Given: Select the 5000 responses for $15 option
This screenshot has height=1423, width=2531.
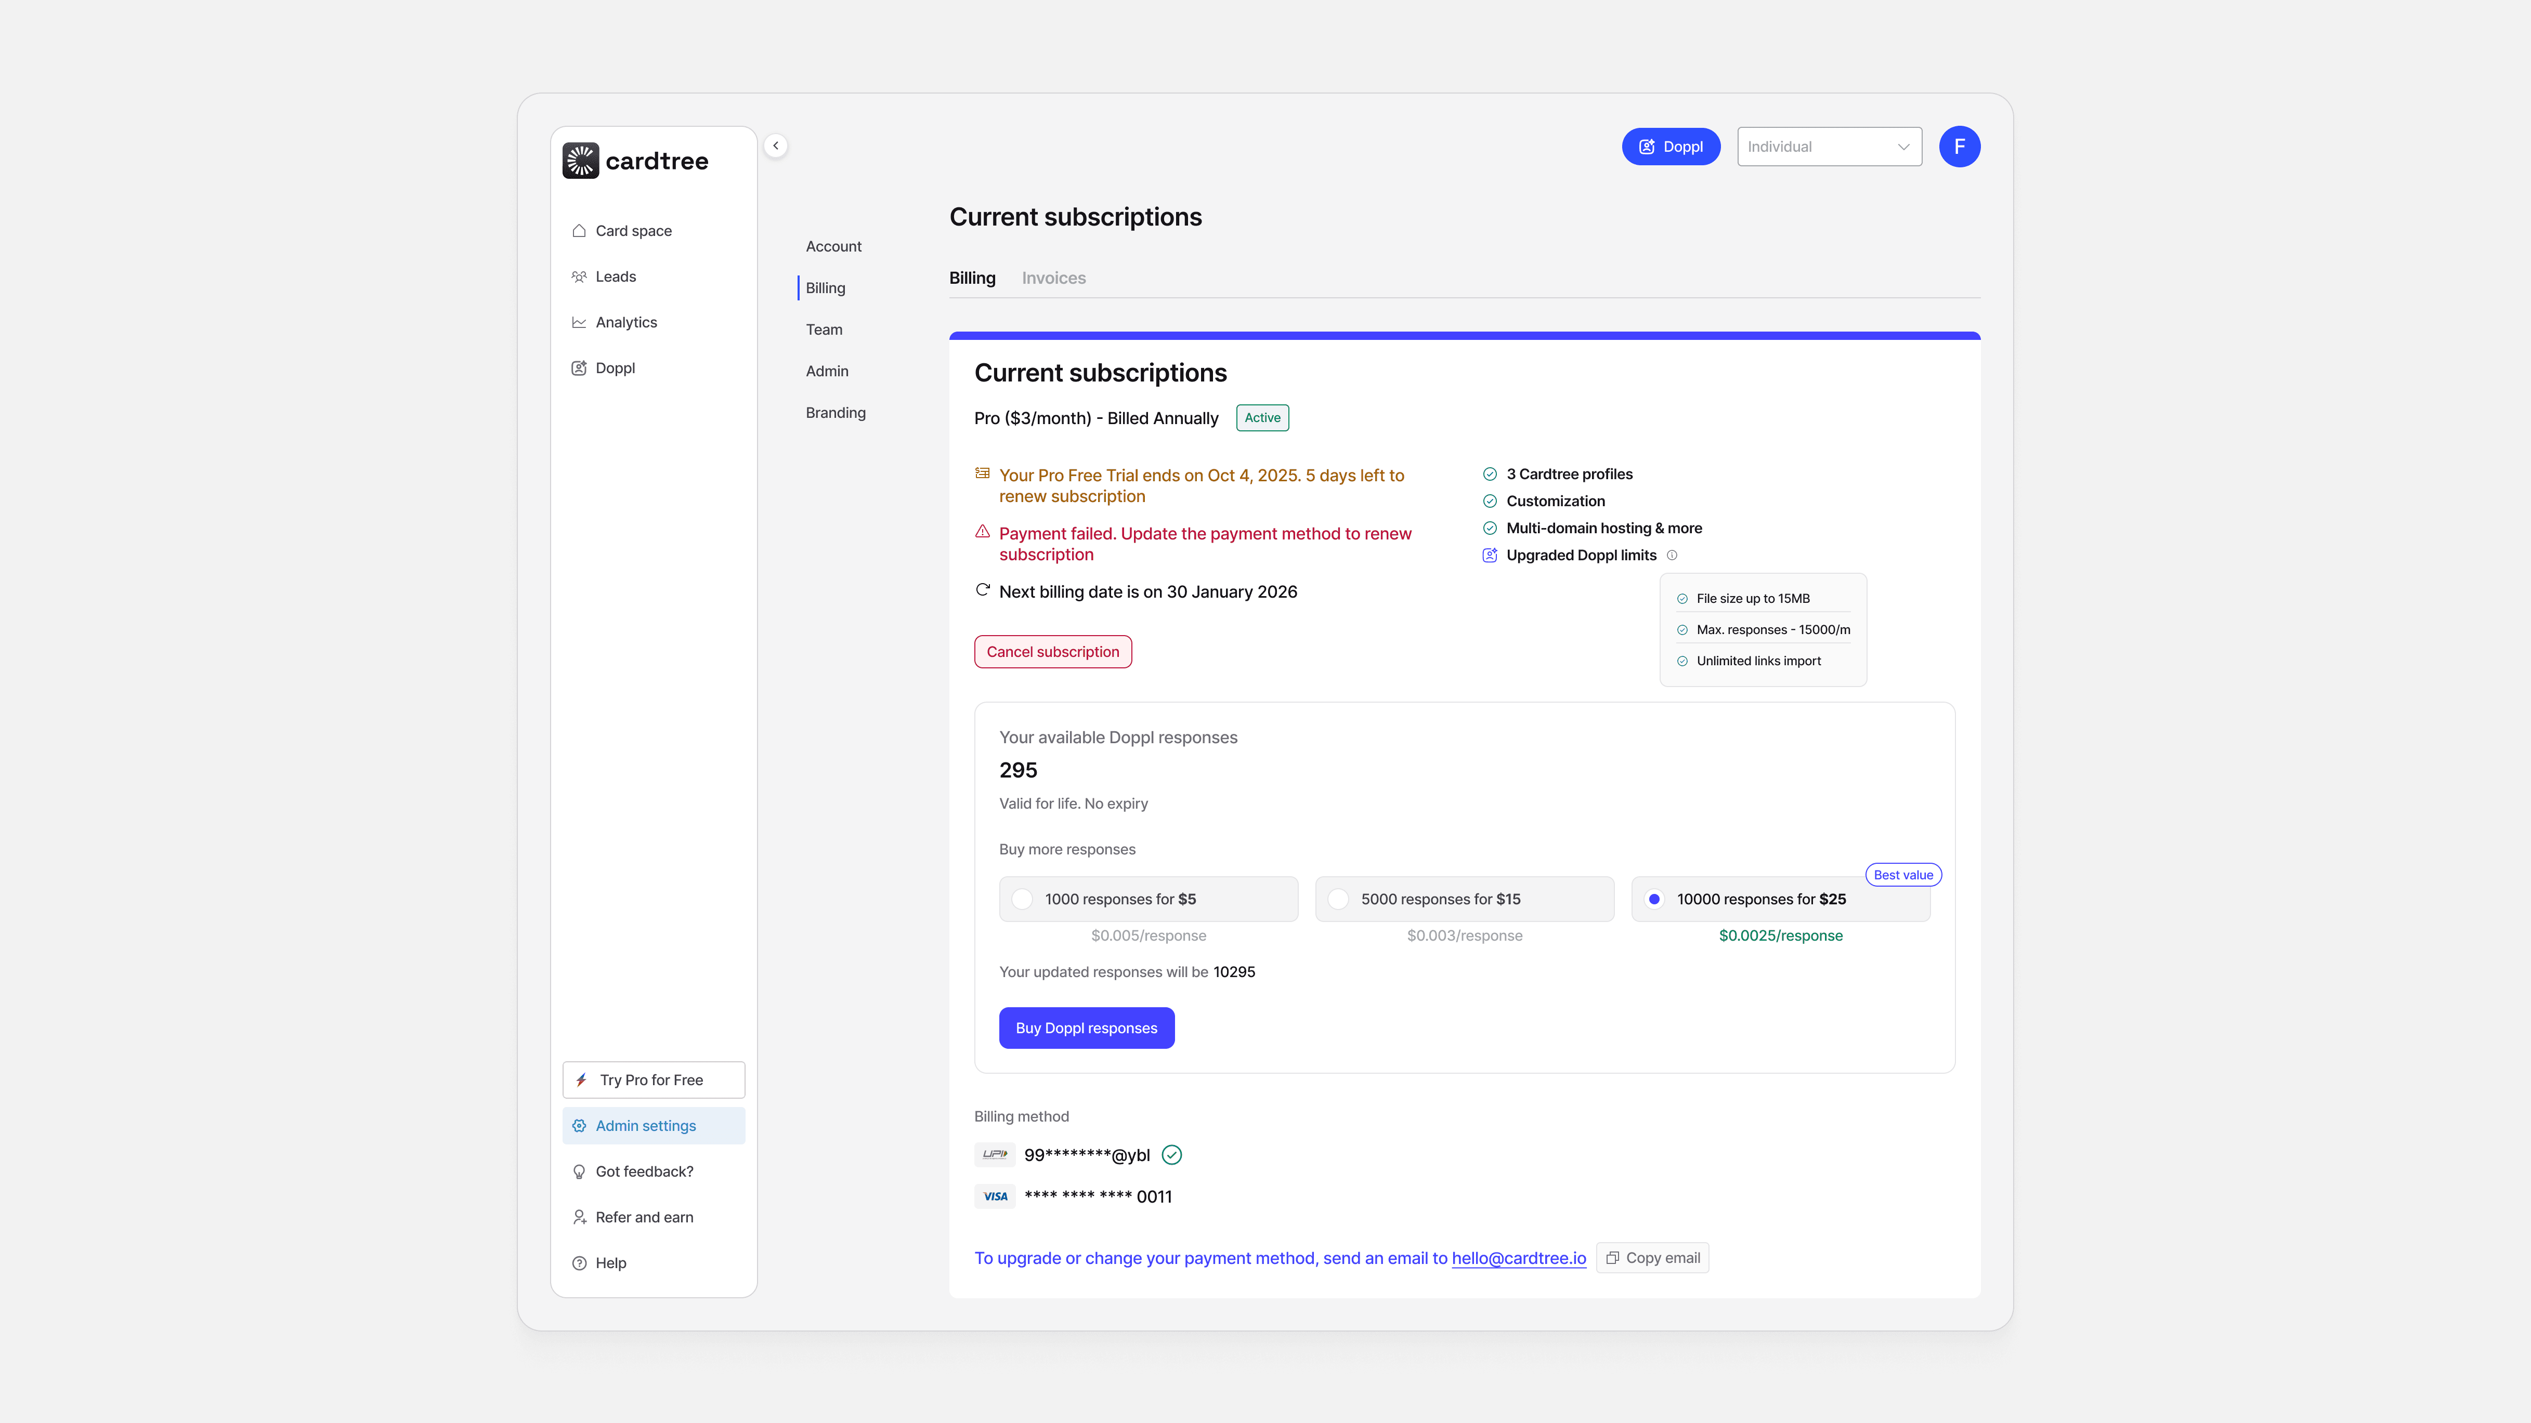Looking at the screenshot, I should pos(1337,899).
